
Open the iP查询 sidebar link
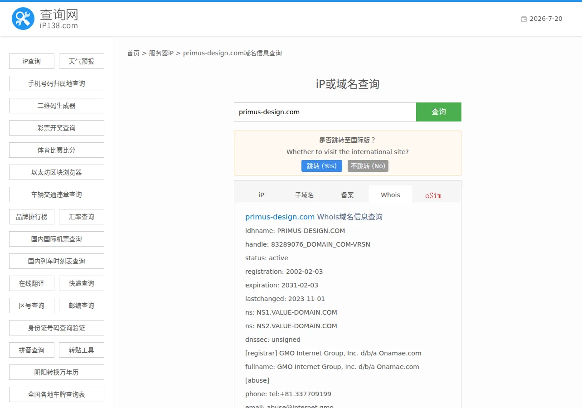(32, 61)
